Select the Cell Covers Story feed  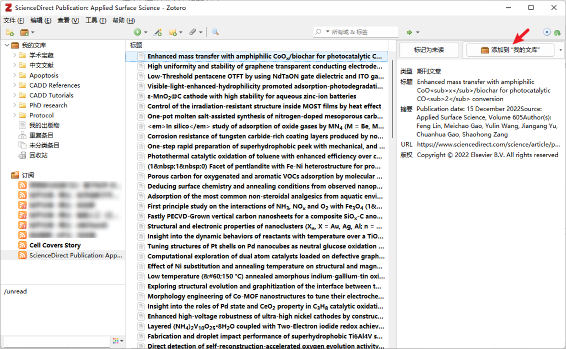click(x=55, y=245)
